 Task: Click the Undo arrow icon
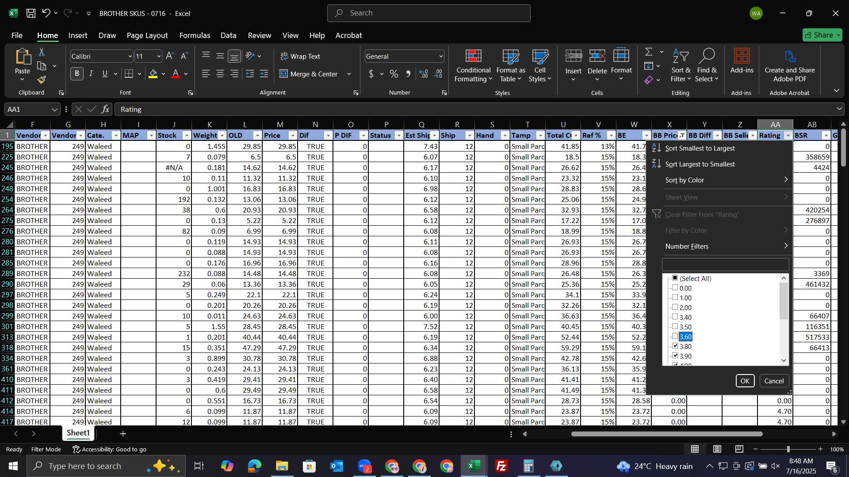click(46, 13)
